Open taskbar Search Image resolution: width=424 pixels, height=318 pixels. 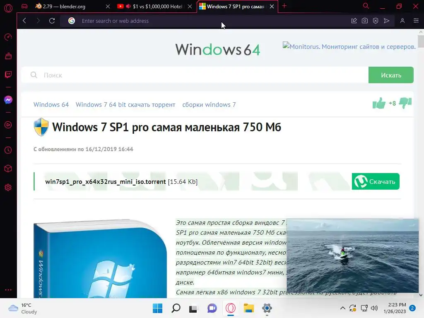[176, 308]
